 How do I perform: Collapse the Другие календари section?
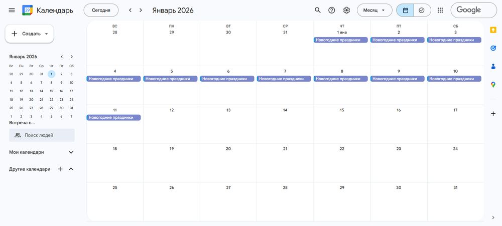pos(71,169)
